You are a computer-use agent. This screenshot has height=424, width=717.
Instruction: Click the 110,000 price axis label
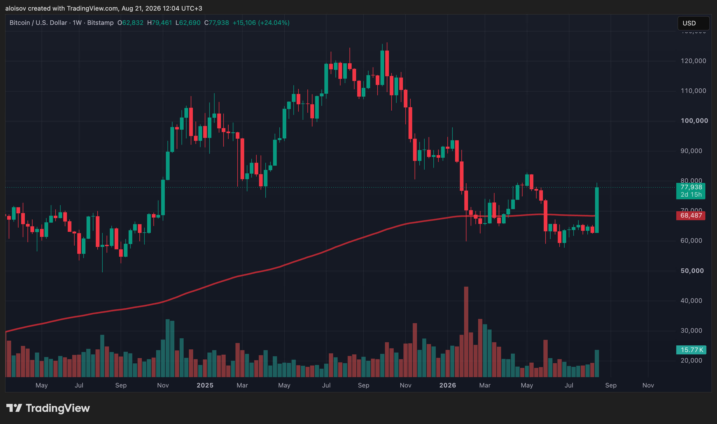tap(693, 91)
